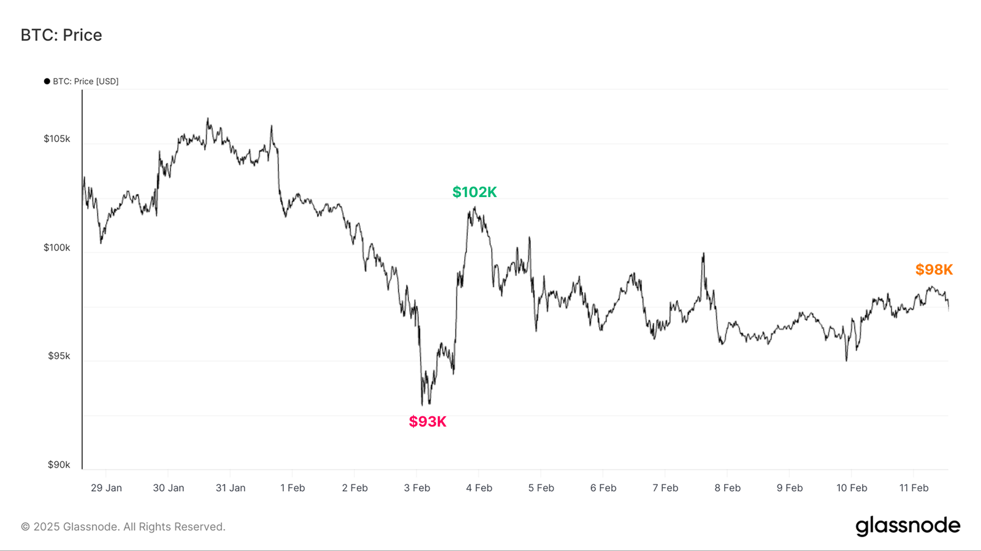
Task: Click the Glassnode copyright notice text
Action: click(123, 527)
